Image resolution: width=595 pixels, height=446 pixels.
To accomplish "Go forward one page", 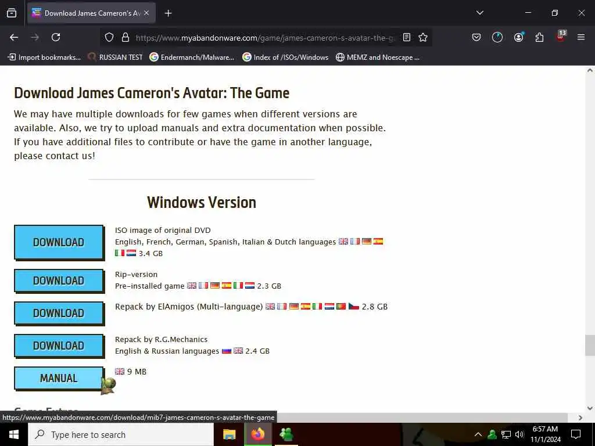I will [35, 37].
